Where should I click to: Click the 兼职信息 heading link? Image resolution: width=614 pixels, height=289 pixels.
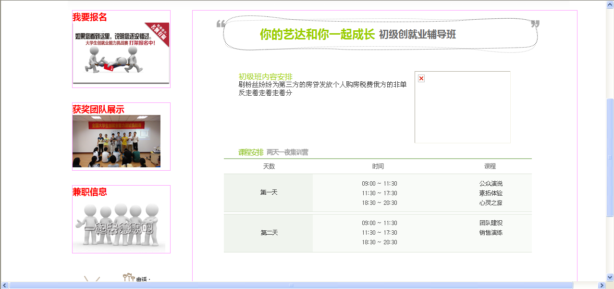click(x=90, y=192)
